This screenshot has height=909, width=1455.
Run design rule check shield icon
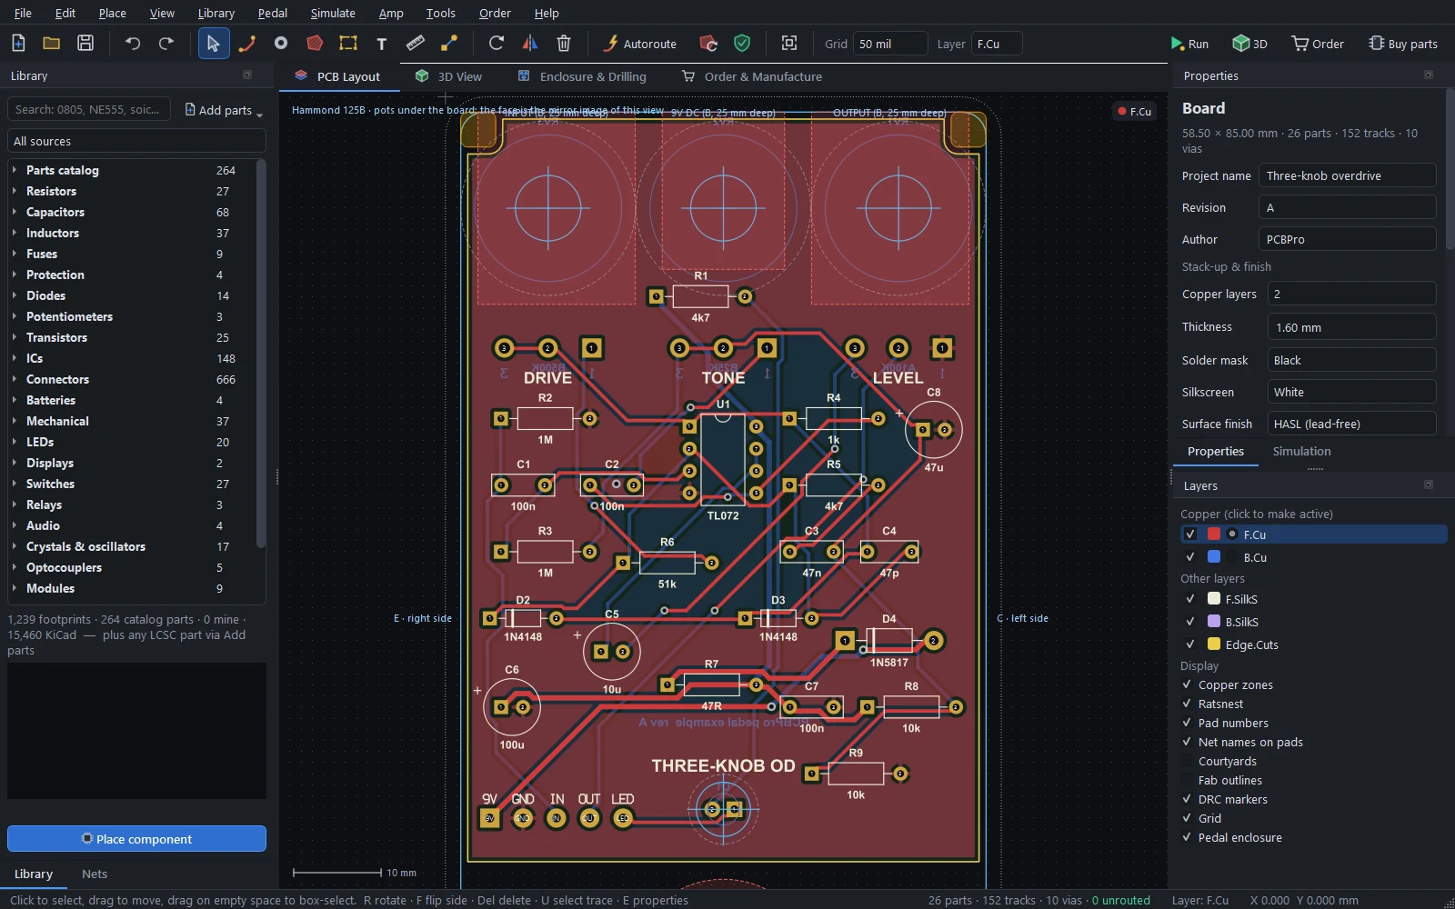[742, 43]
